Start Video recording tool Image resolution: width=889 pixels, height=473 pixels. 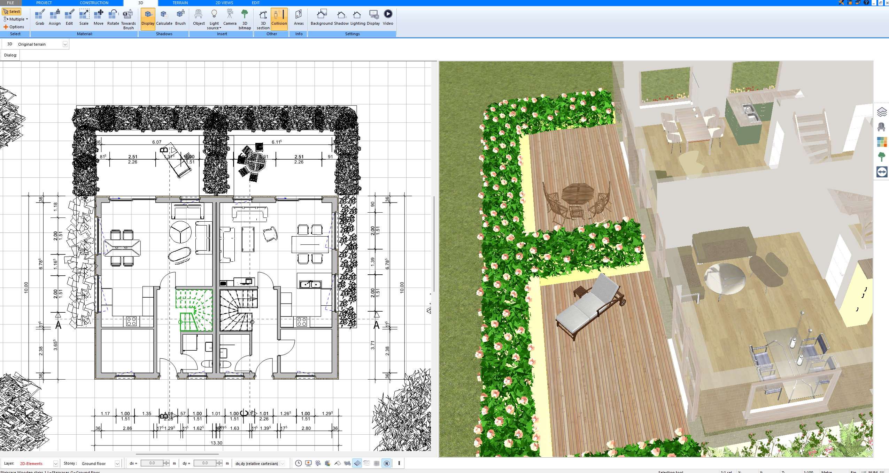point(388,18)
